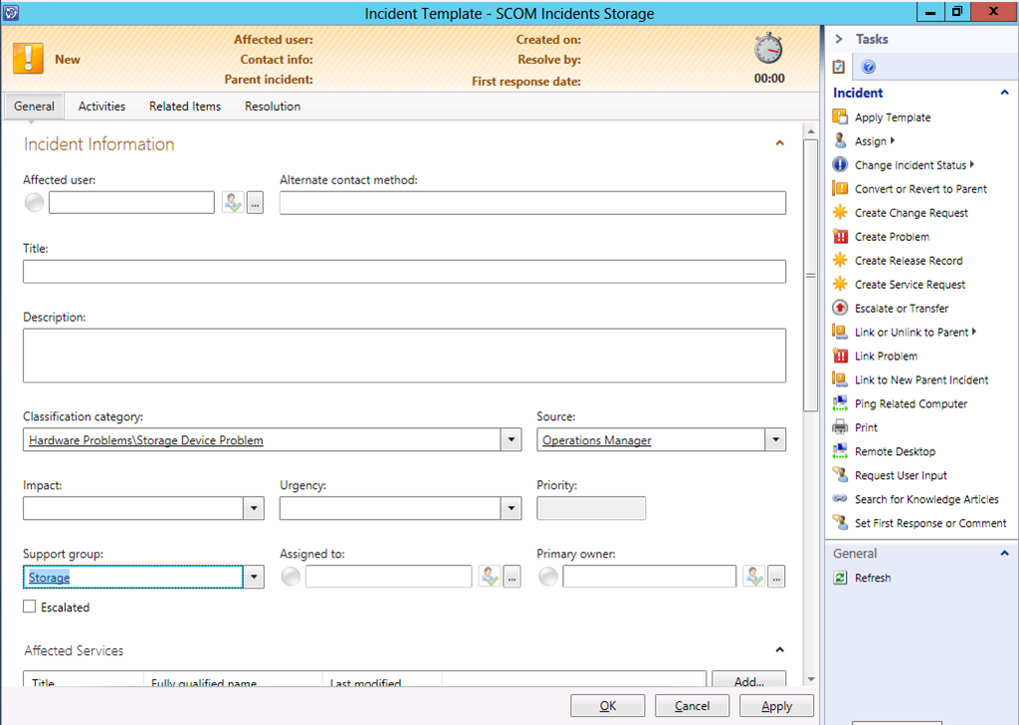Screen dimensions: 1019x725
Task: Expand the Support group dropdown
Action: coord(254,578)
